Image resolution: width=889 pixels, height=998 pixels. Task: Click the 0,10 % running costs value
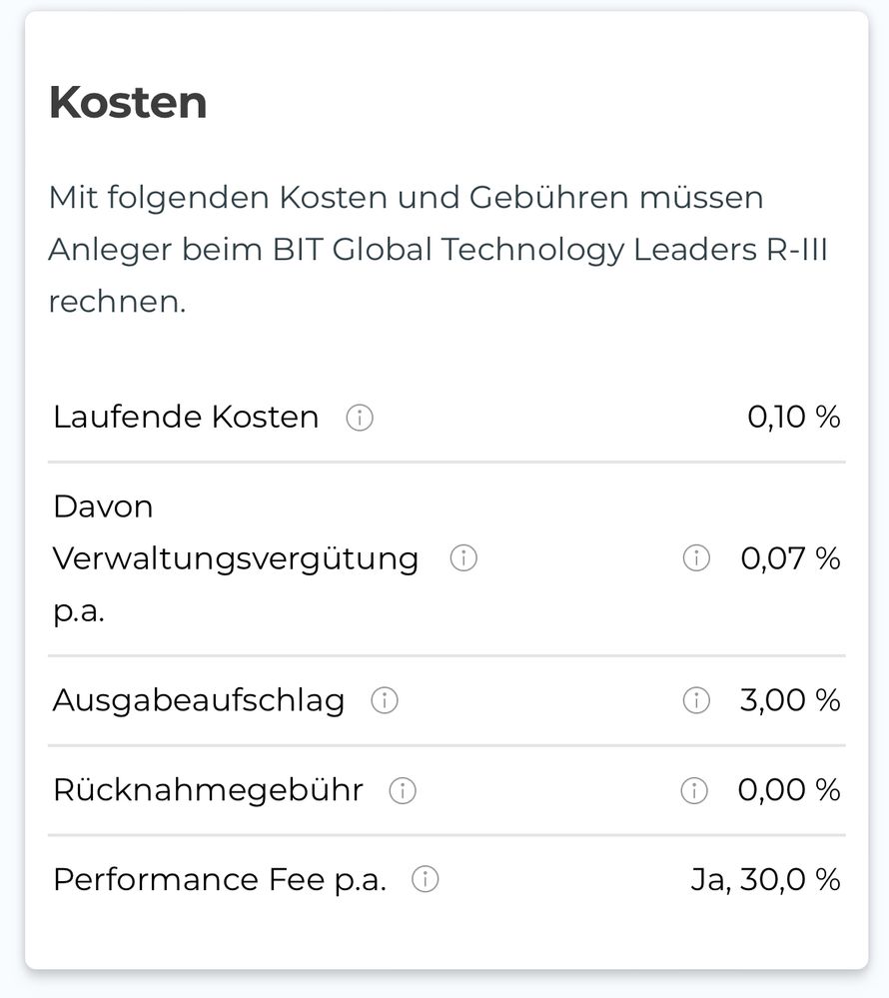pyautogui.click(x=793, y=417)
